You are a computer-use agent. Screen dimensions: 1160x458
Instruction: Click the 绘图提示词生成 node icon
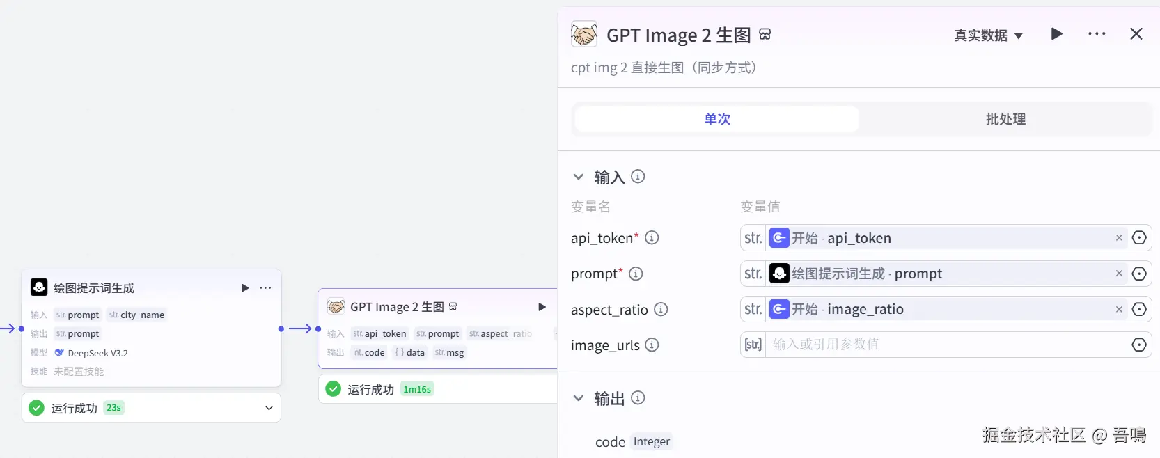[39, 287]
